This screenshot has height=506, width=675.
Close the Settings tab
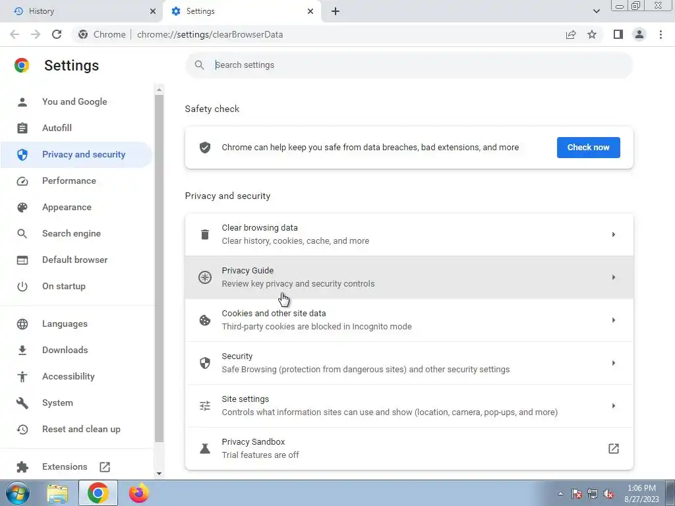pos(310,11)
